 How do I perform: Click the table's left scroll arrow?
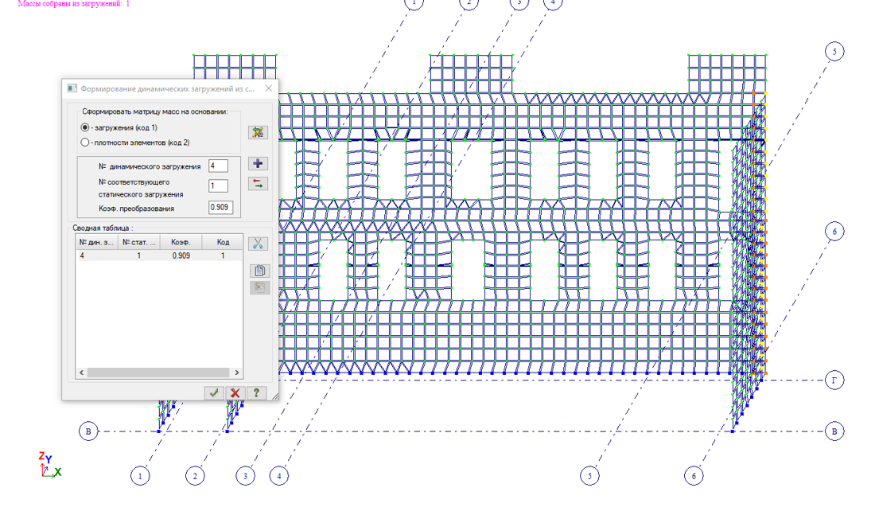(81, 373)
